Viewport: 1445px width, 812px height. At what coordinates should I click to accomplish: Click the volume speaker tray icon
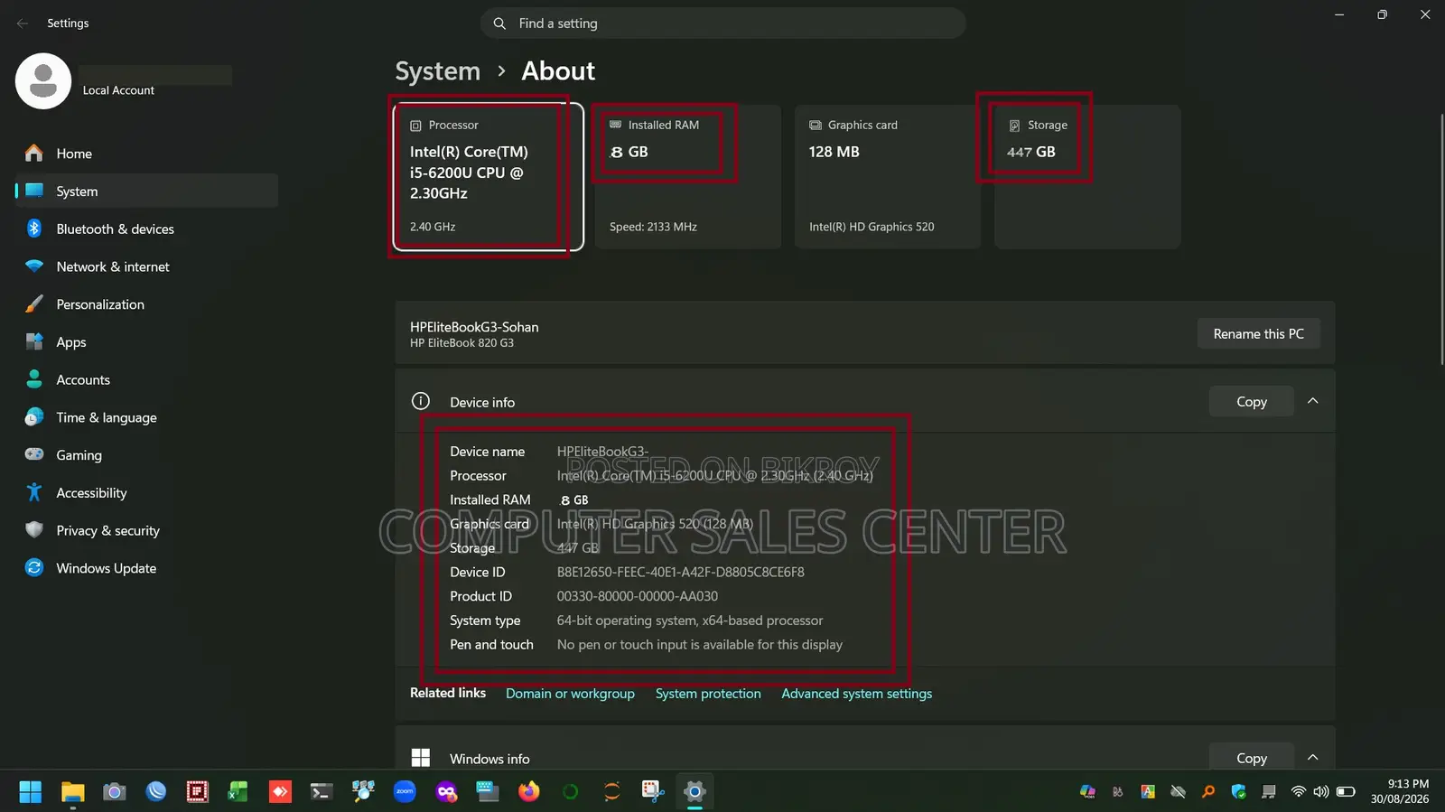click(x=1321, y=792)
